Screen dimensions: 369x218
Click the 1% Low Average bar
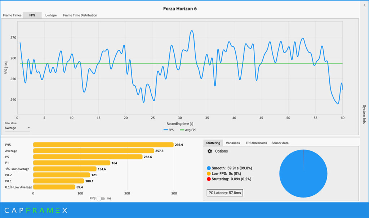tap(65, 169)
